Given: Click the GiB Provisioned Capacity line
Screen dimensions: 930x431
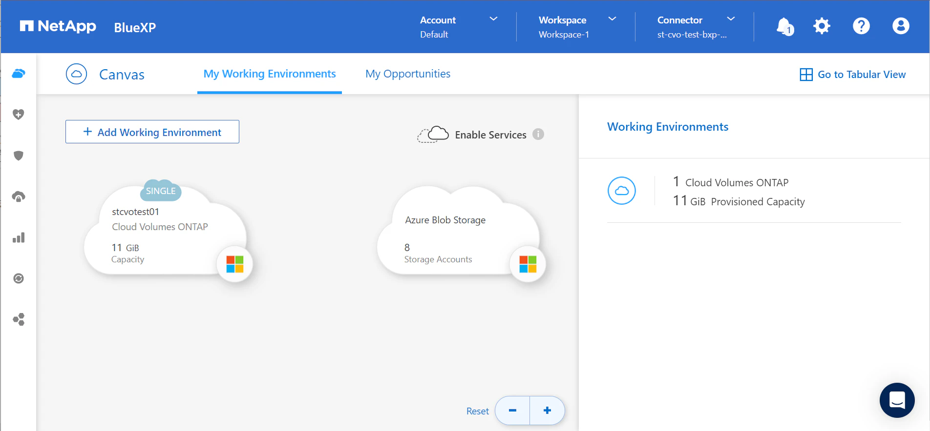Looking at the screenshot, I should [739, 201].
